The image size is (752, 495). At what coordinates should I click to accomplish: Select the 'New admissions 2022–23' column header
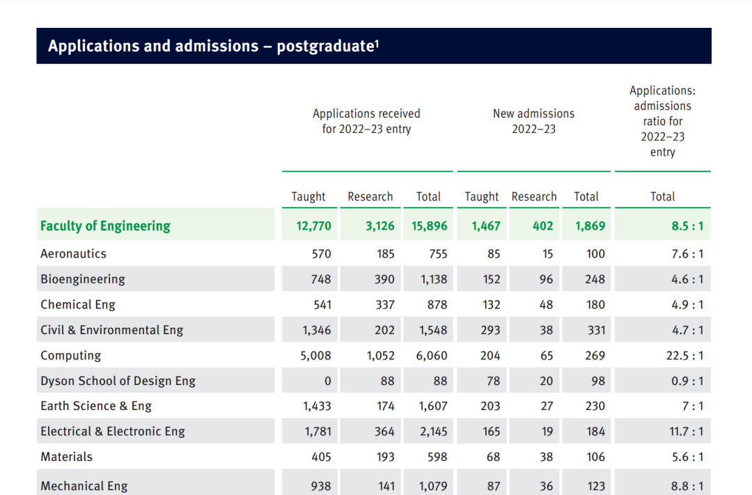(533, 121)
